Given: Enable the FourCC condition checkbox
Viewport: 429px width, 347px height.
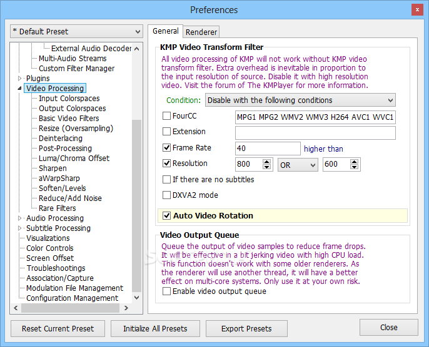Looking at the screenshot, I should tap(166, 116).
